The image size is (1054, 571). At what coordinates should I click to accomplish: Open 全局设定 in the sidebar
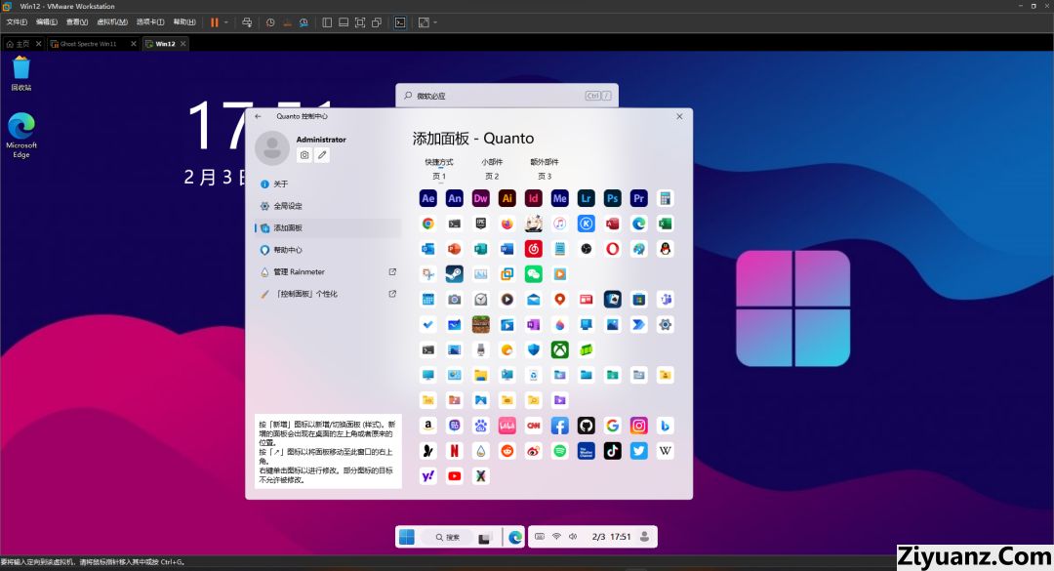[288, 206]
